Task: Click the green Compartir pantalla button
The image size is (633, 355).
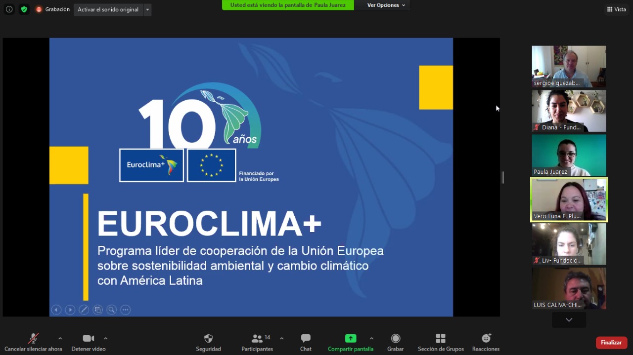Action: pos(351,343)
